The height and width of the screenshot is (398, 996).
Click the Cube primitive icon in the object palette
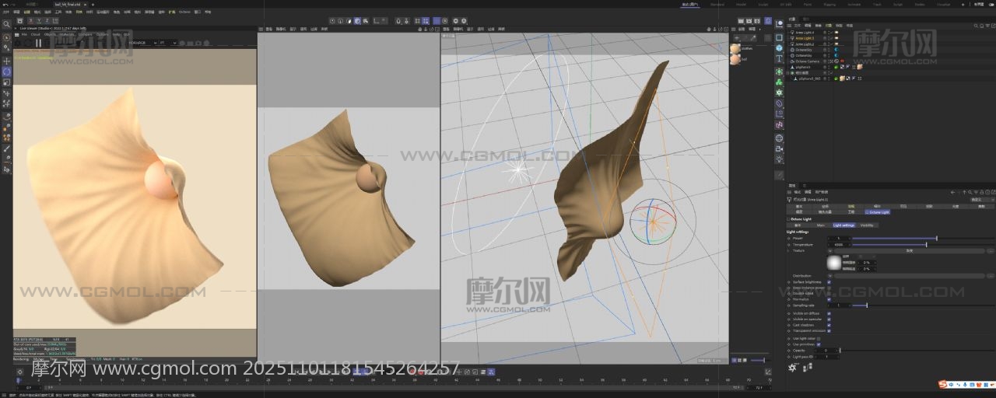coord(779,47)
